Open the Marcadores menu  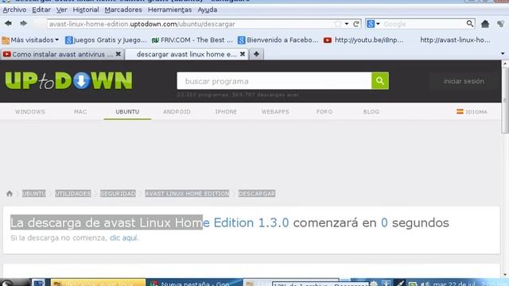coord(123,10)
